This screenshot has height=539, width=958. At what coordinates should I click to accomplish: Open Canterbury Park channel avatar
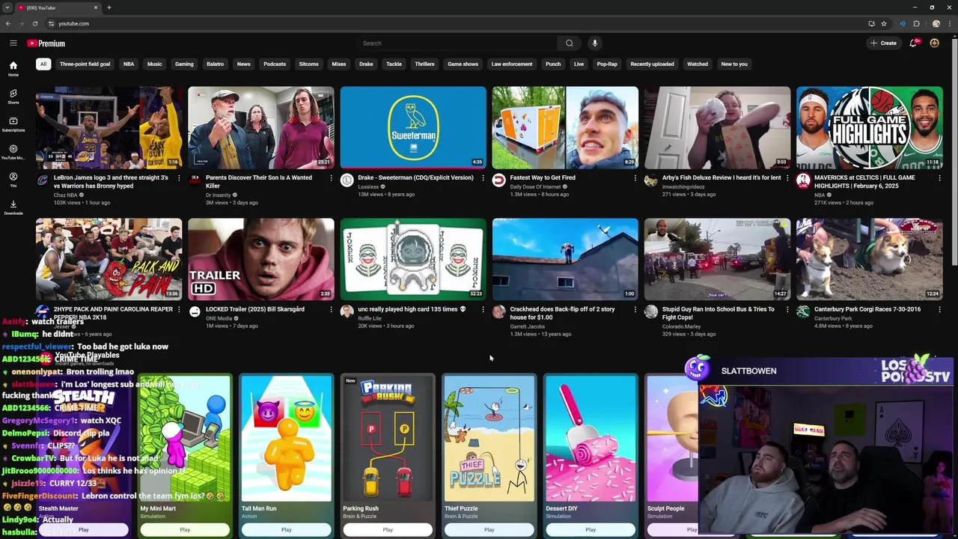pyautogui.click(x=803, y=312)
